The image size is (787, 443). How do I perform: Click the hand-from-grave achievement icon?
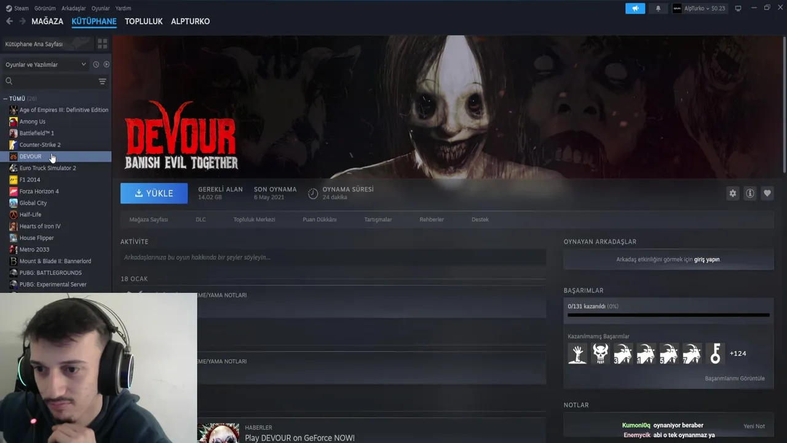(577, 353)
